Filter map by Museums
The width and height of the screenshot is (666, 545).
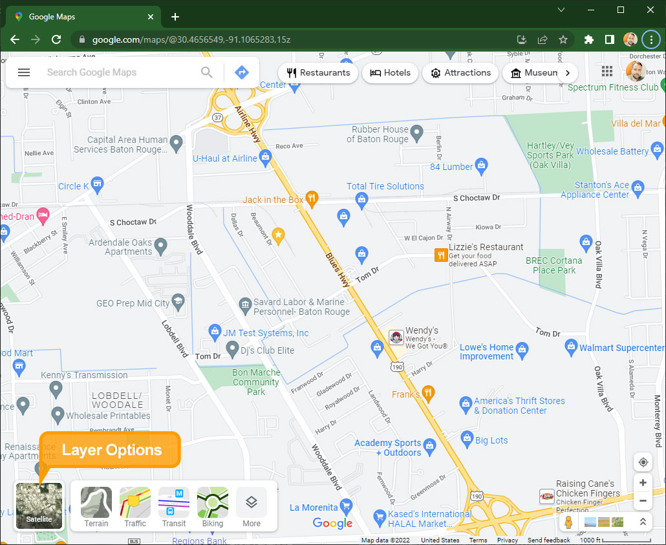[x=534, y=72]
